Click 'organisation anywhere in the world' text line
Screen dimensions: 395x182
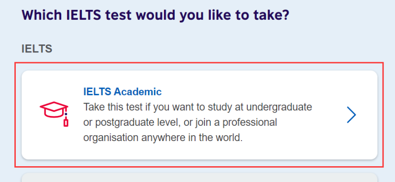[x=163, y=138]
